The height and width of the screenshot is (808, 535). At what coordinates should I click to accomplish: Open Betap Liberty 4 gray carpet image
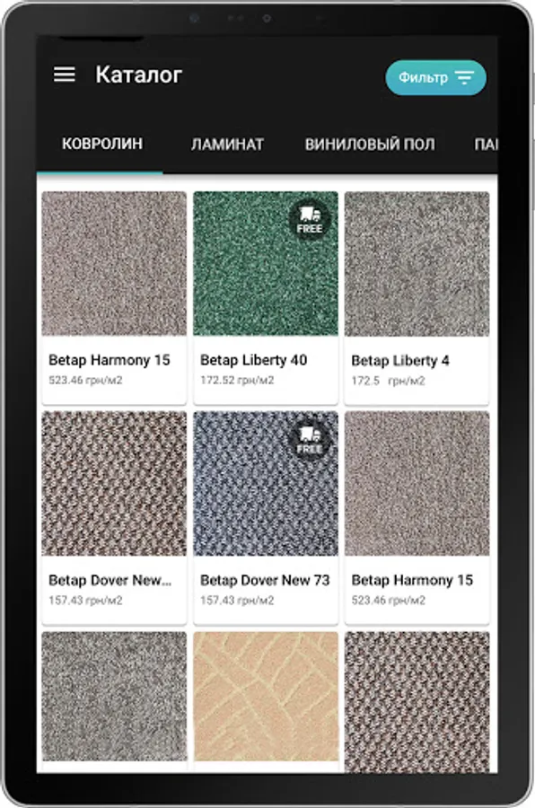(x=417, y=264)
